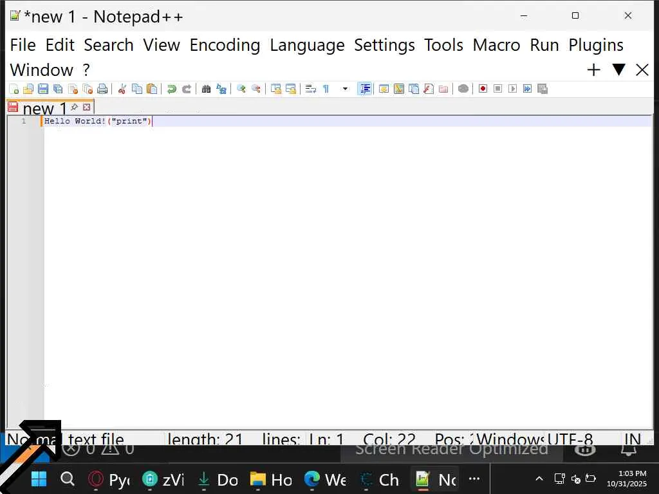Expand the tab list down-triangle
Viewport: 659px width, 494px height.
pyautogui.click(x=618, y=69)
